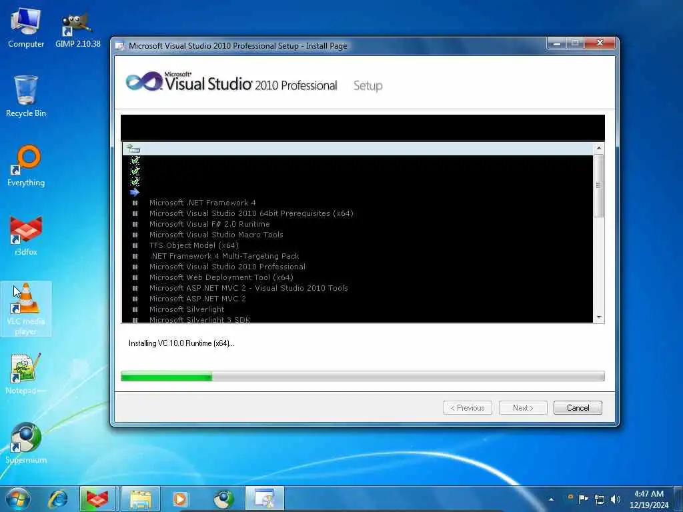This screenshot has width=683, height=512.
Task: Click pending icon beside TFS Object Model
Action: [135, 245]
